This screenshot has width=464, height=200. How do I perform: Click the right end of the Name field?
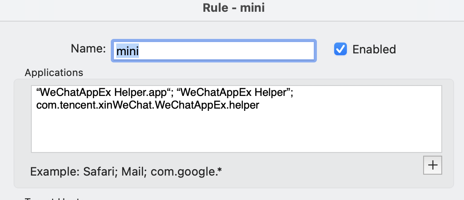tap(309, 51)
